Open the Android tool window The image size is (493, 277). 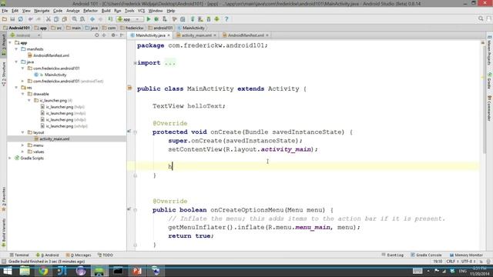click(x=48, y=255)
